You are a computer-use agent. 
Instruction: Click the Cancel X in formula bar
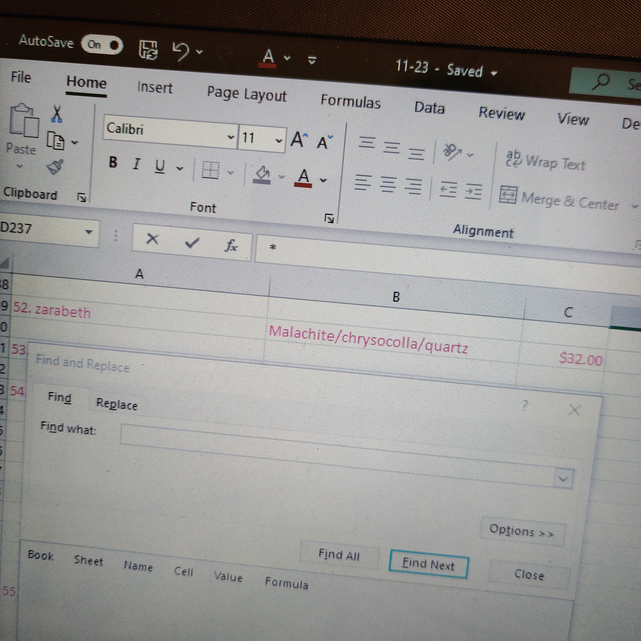click(152, 239)
